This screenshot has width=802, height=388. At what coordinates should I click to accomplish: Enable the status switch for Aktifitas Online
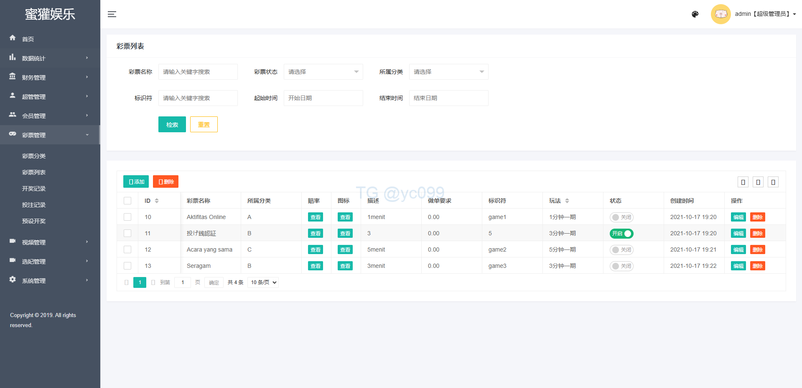click(x=621, y=217)
